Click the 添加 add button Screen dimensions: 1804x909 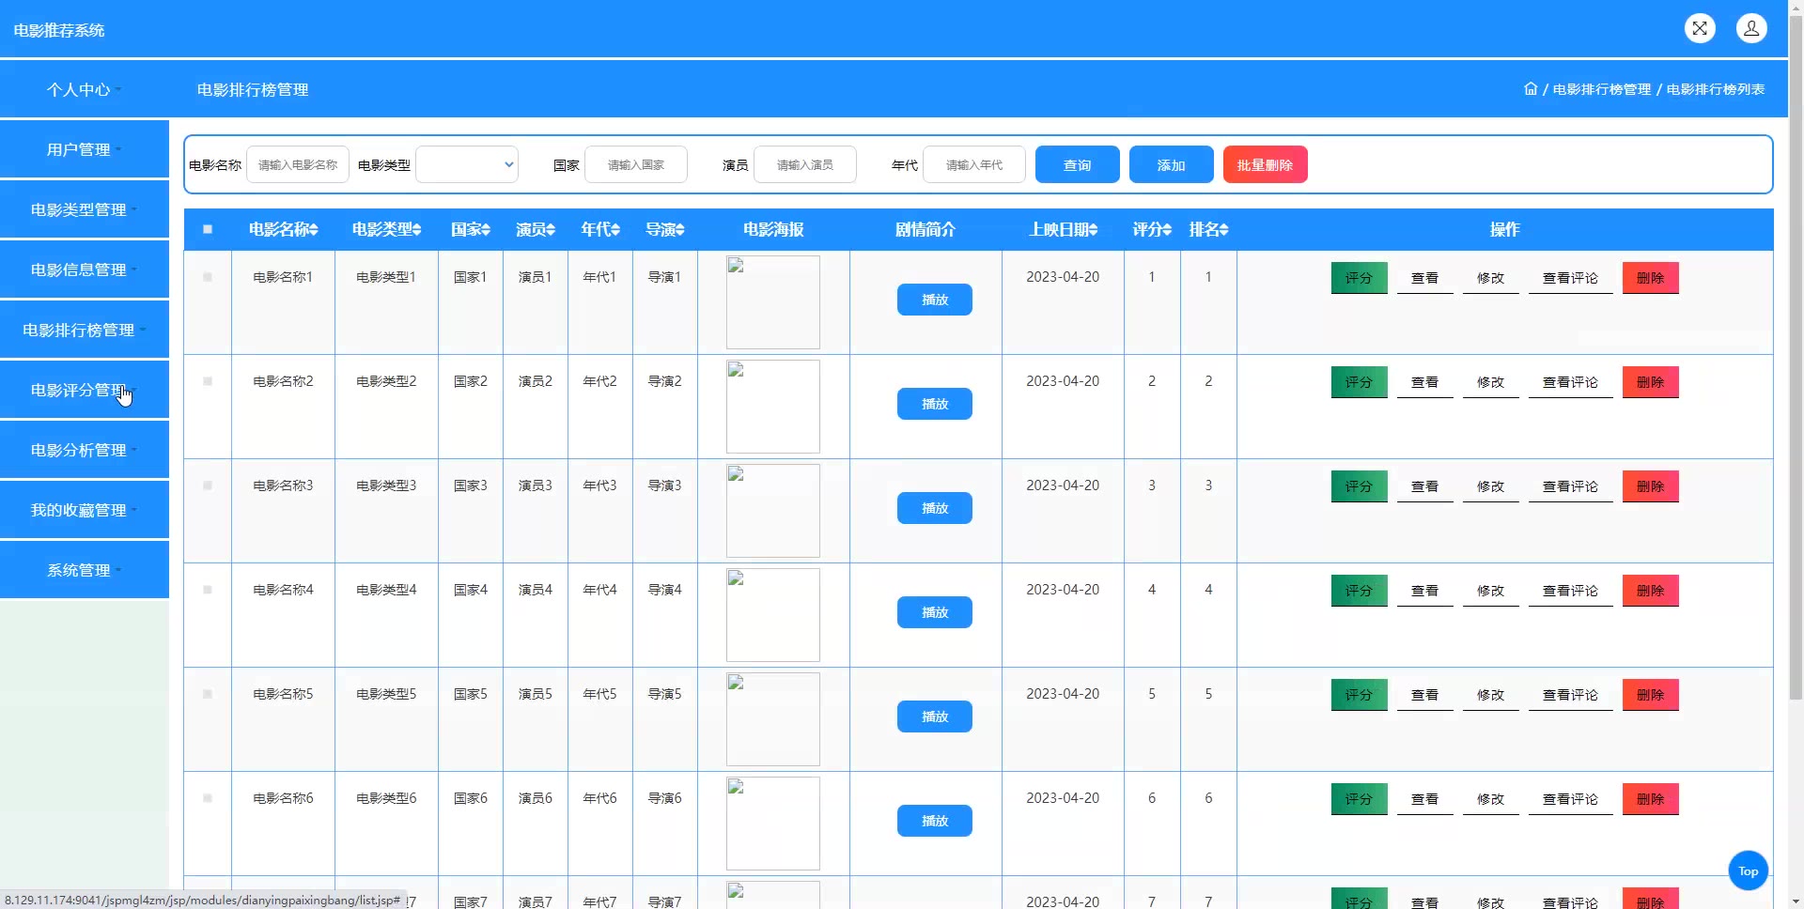click(x=1172, y=164)
